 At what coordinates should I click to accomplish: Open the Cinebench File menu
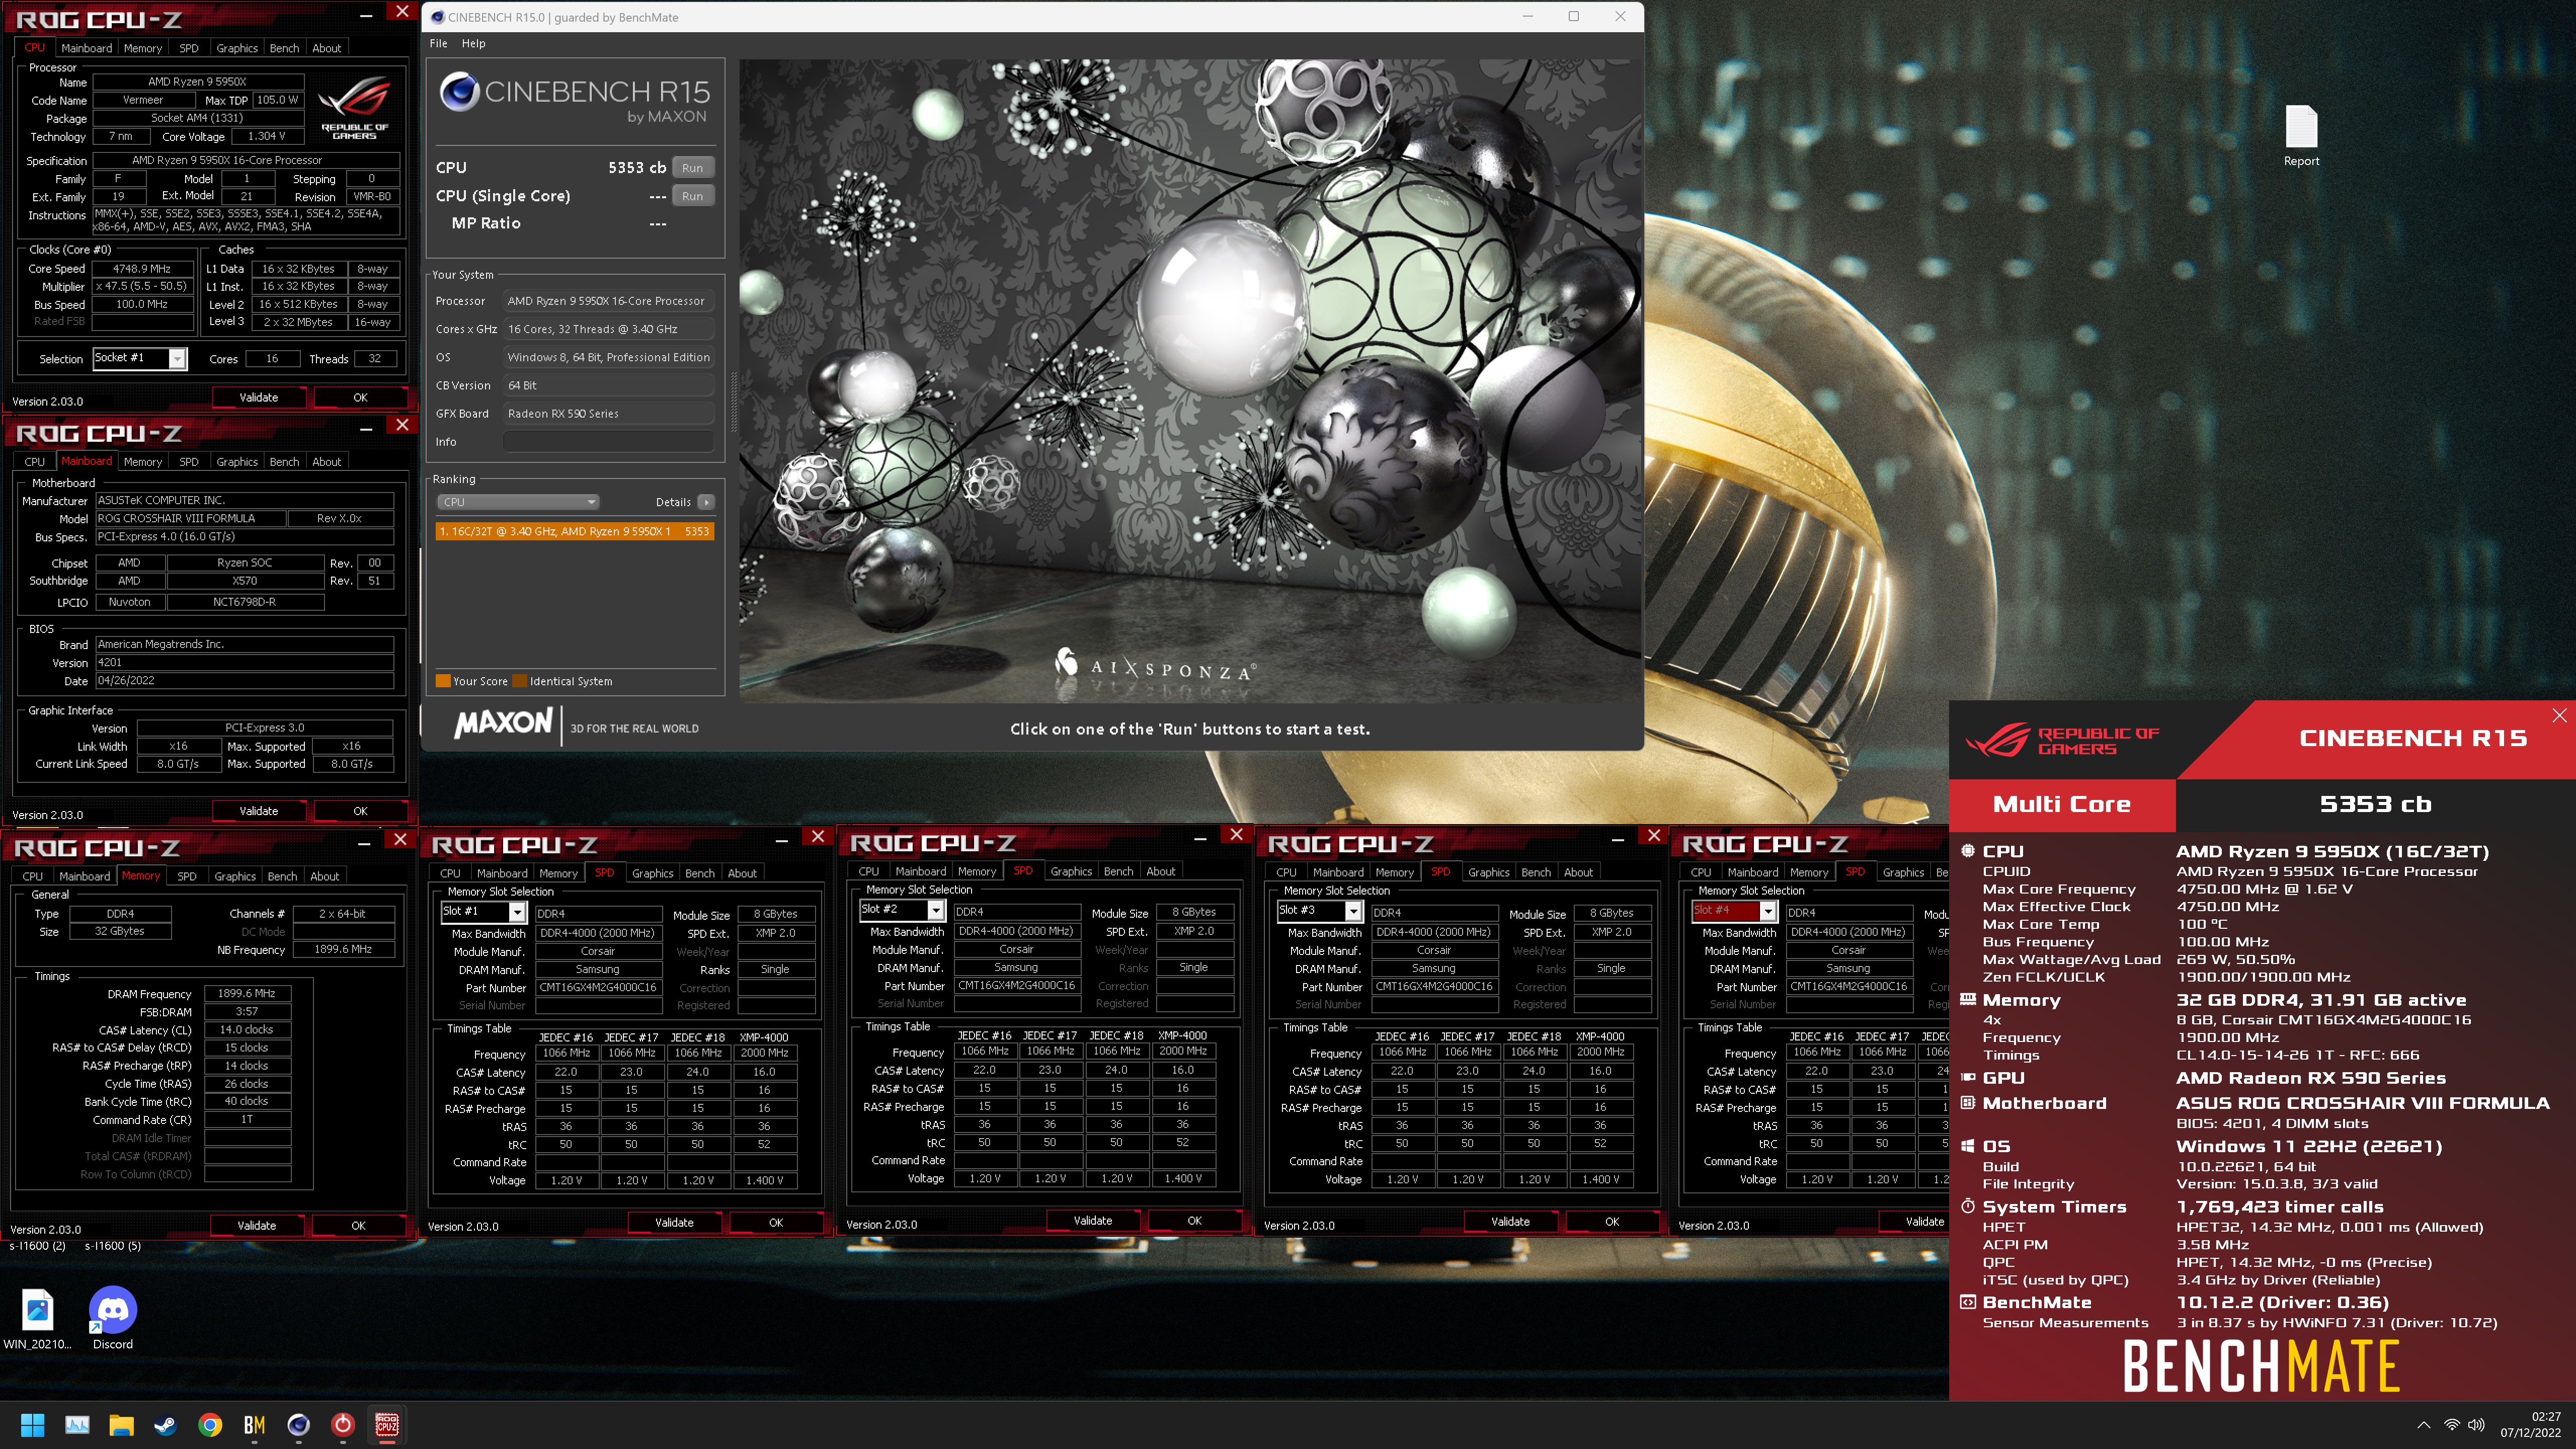[438, 43]
